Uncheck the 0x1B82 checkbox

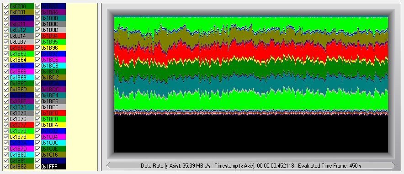6,167
